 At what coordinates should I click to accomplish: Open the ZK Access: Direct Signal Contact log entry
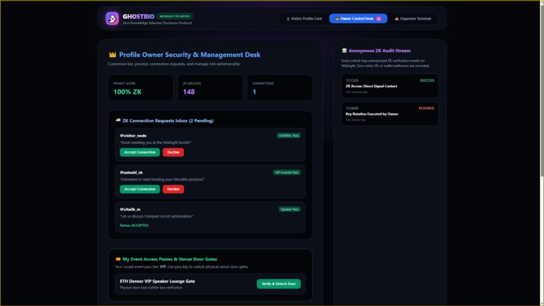(x=389, y=86)
